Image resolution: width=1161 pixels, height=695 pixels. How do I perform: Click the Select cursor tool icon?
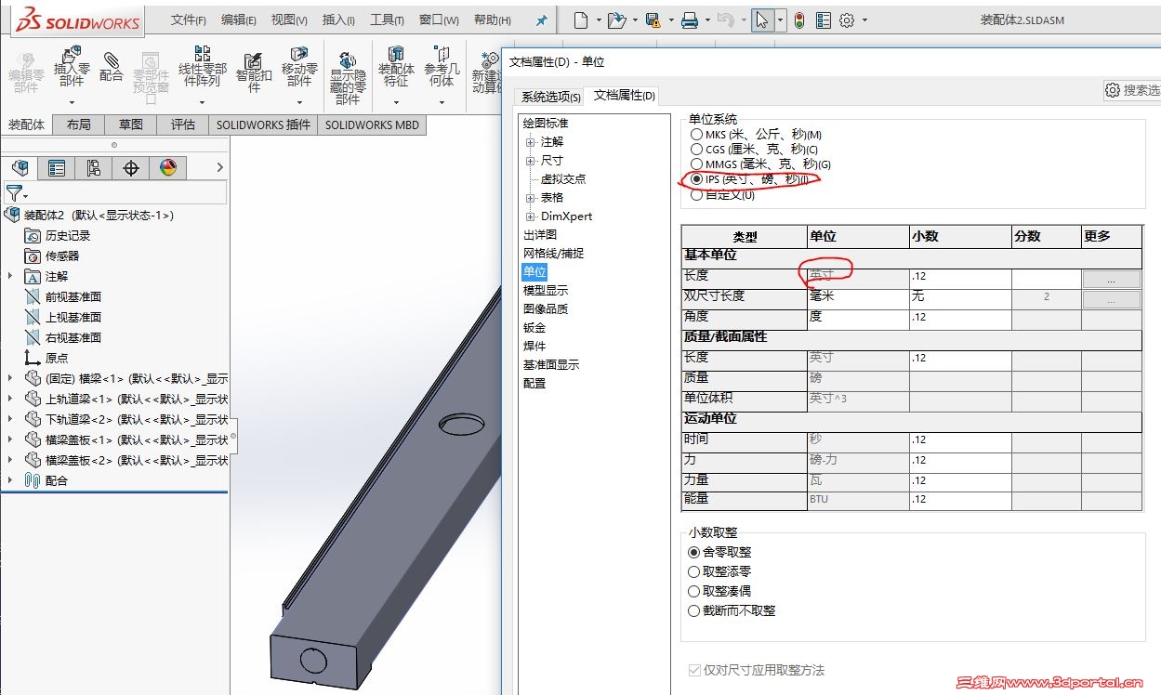click(762, 20)
